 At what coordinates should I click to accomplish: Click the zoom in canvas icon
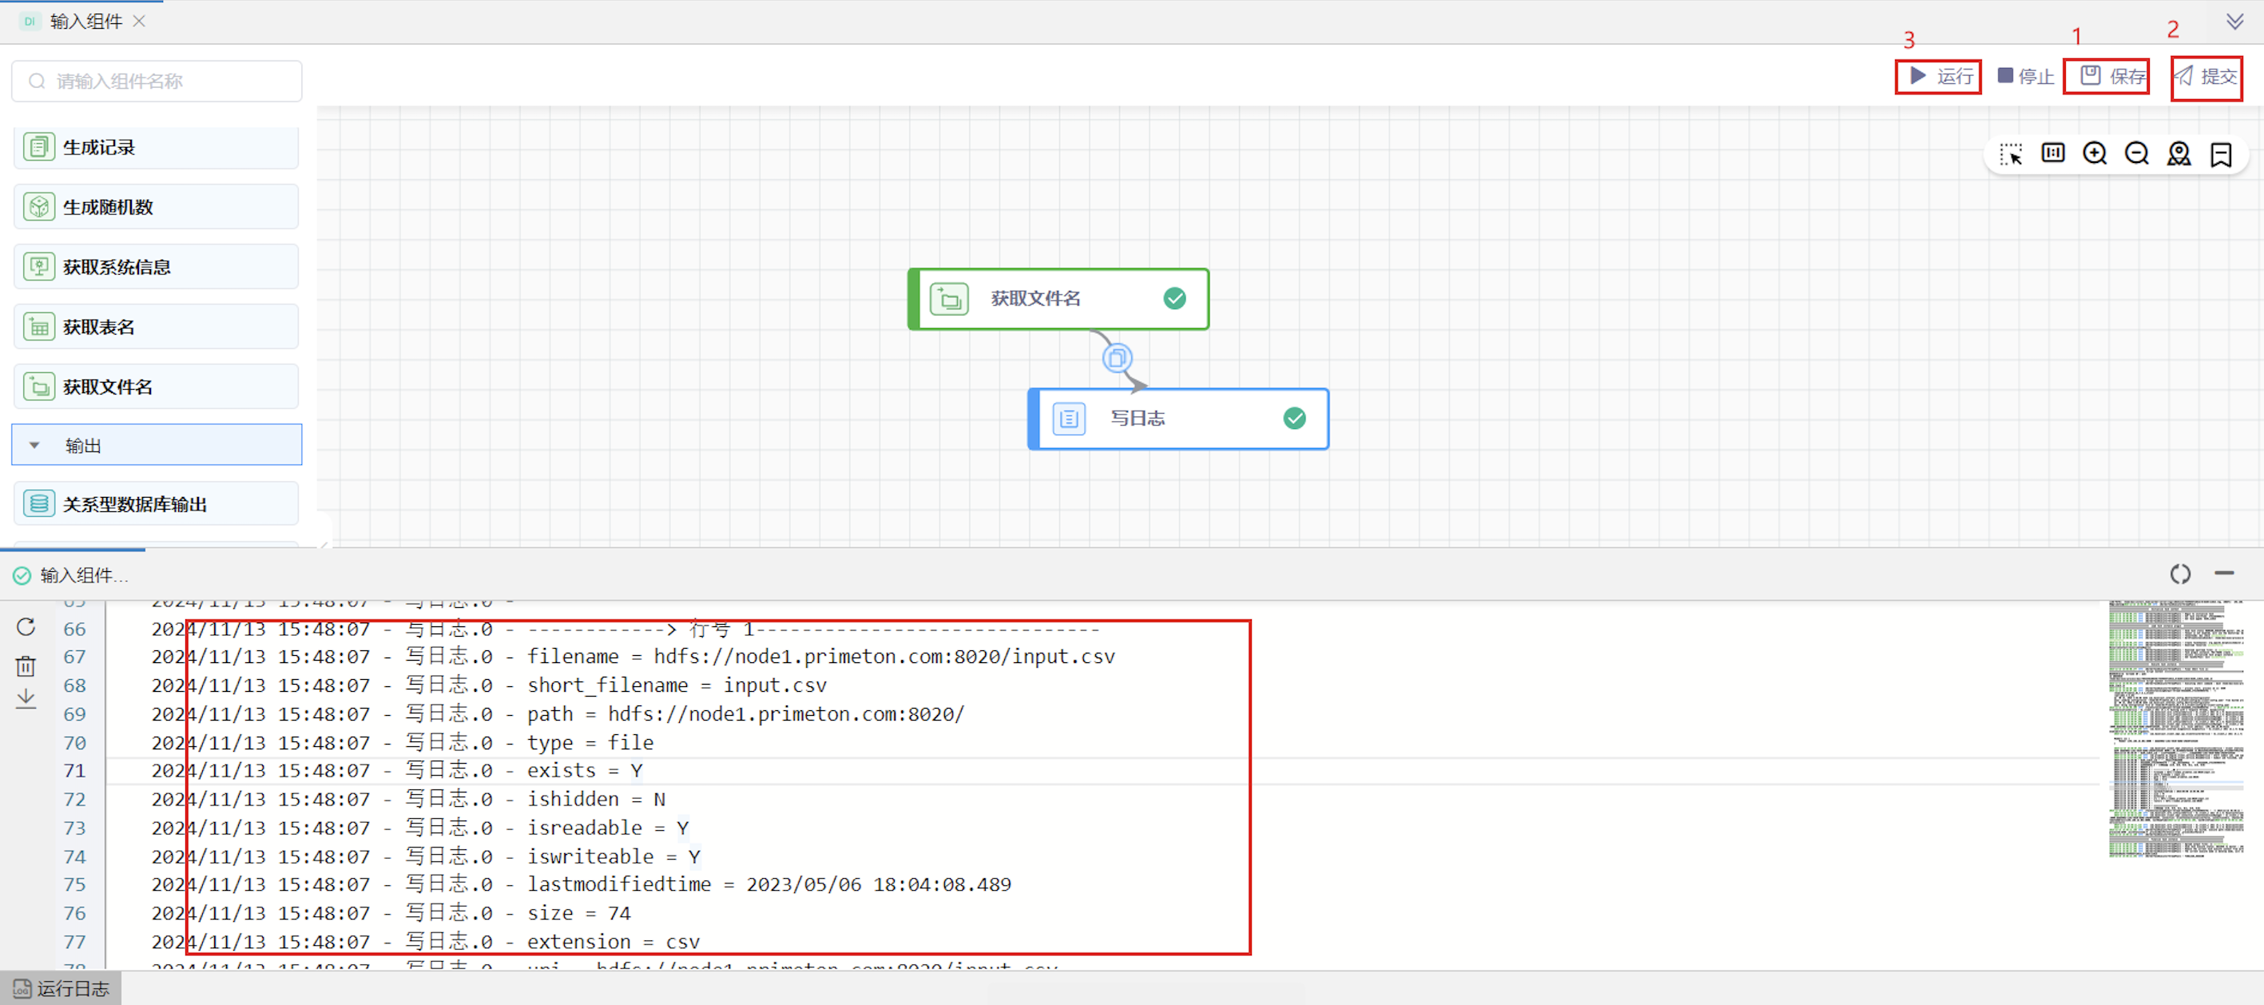2095,154
